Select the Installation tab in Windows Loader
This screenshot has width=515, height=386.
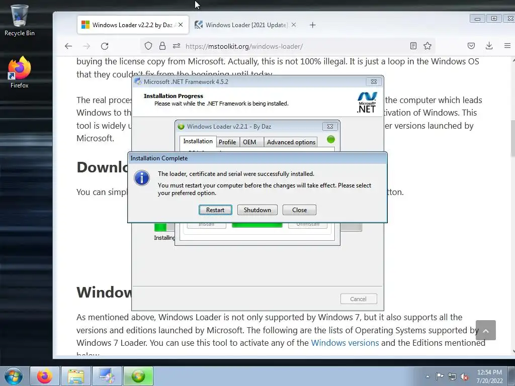coord(198,141)
